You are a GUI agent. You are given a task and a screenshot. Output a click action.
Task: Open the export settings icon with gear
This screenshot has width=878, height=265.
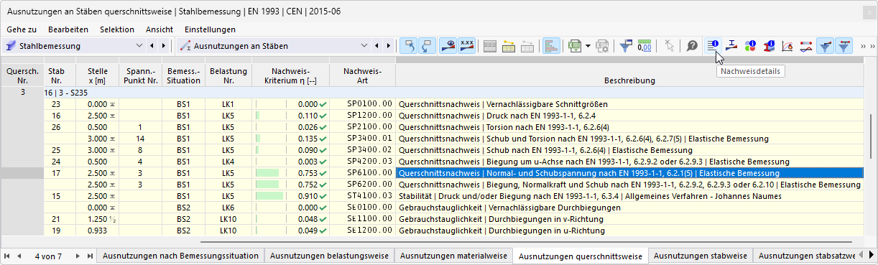tap(602, 46)
